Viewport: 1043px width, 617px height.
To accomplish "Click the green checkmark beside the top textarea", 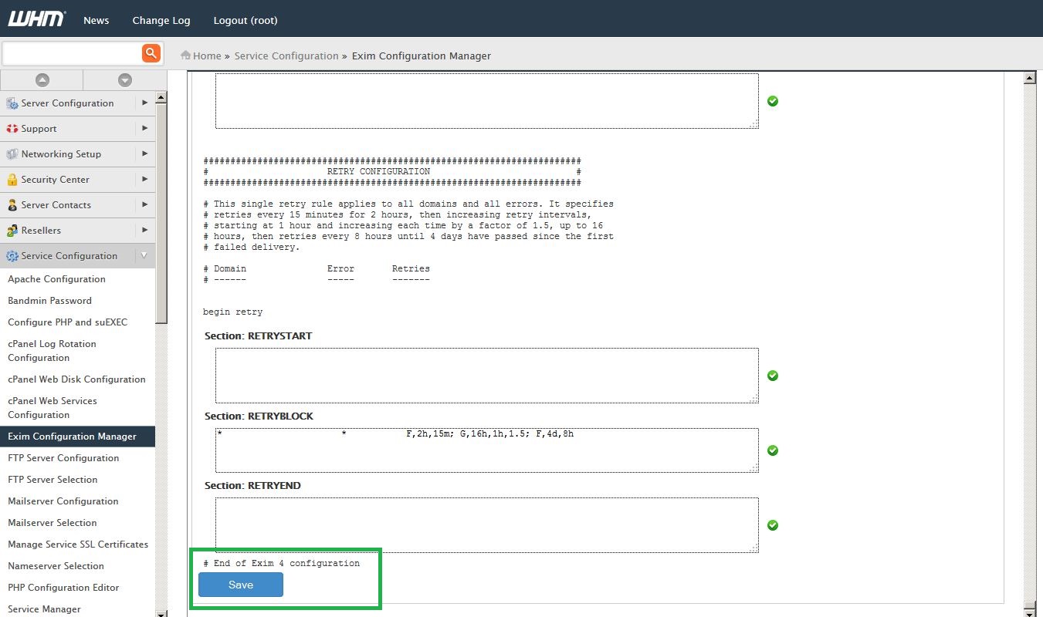I will click(773, 101).
